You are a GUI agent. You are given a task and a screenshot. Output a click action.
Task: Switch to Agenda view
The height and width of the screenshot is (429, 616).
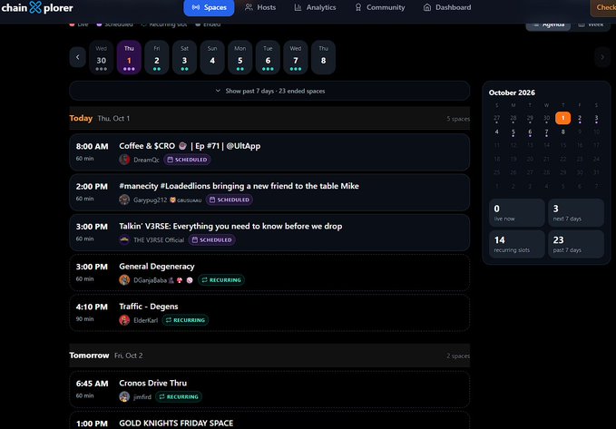coord(549,24)
